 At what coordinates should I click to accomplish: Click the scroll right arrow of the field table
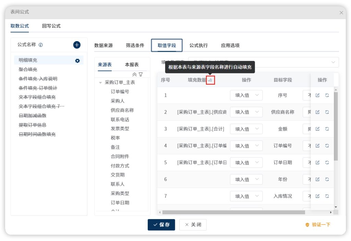331,212
